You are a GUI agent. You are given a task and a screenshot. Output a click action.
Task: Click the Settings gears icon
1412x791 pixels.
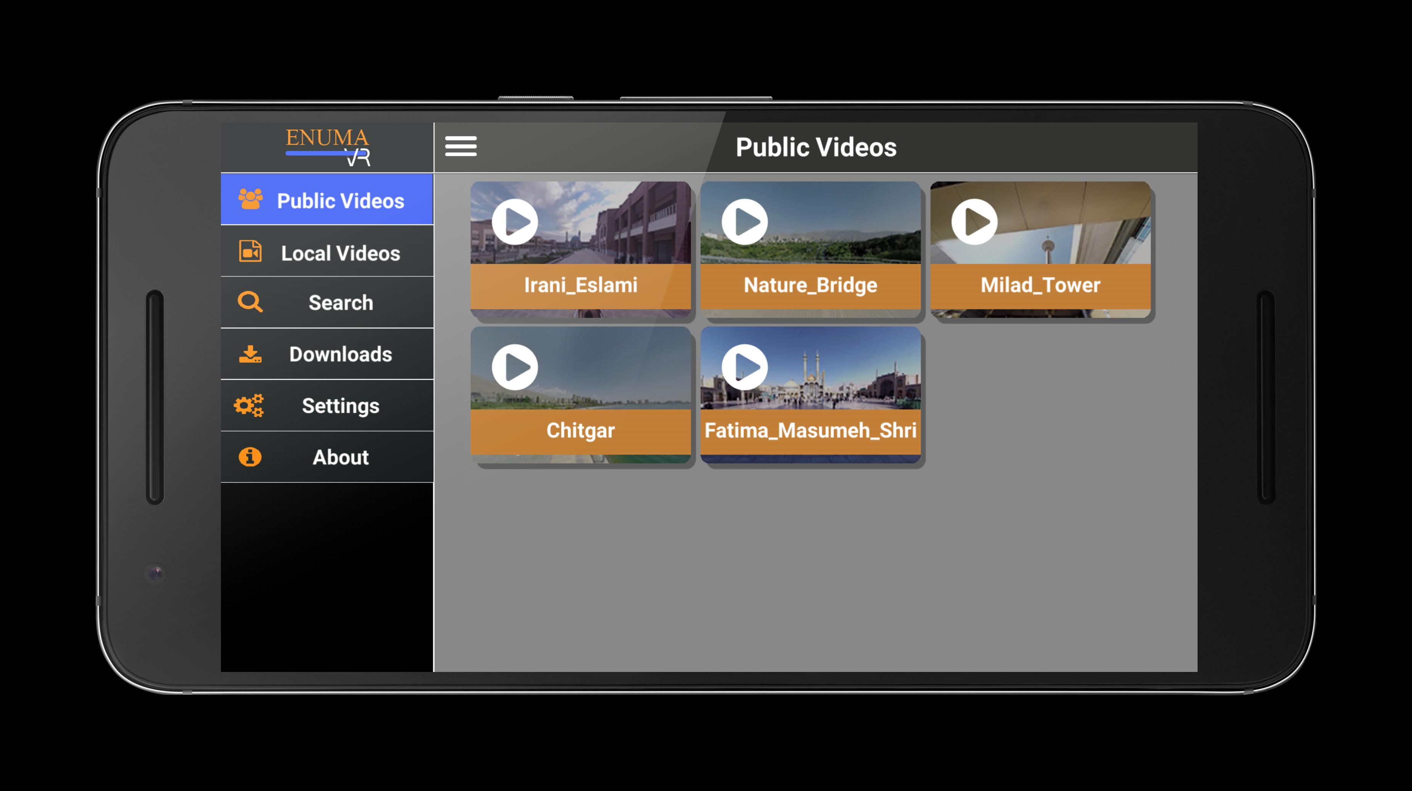click(249, 406)
